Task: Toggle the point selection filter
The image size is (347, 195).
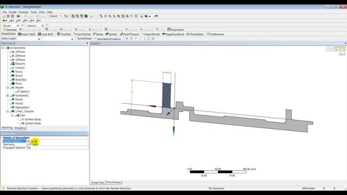Action: tap(73, 16)
